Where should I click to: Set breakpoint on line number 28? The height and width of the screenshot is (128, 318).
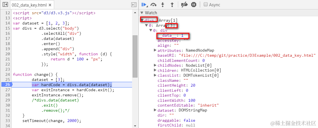8,95
